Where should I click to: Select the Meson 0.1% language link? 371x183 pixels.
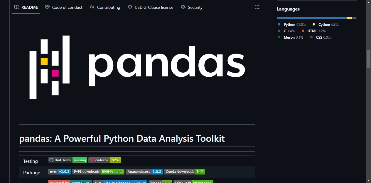point(291,37)
